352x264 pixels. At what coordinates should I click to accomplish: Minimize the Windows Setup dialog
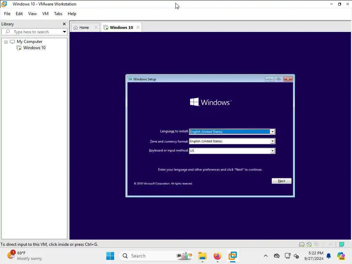(269, 79)
